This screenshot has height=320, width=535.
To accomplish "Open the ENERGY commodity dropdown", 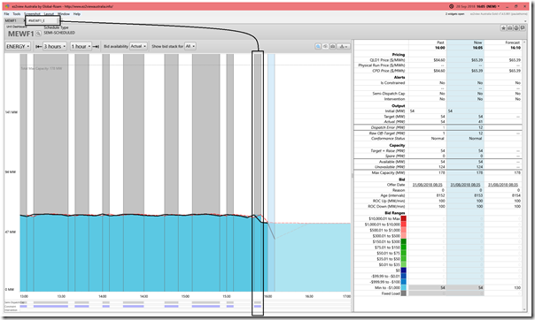I will click(x=18, y=46).
